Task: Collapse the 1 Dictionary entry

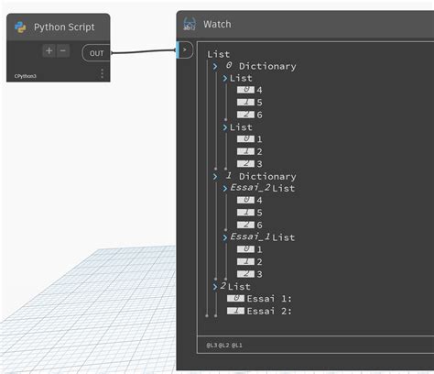Action: click(x=215, y=176)
